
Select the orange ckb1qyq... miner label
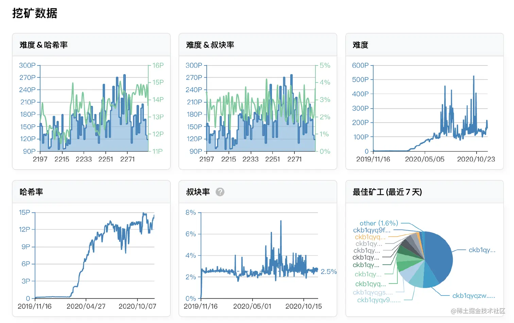pos(370,237)
